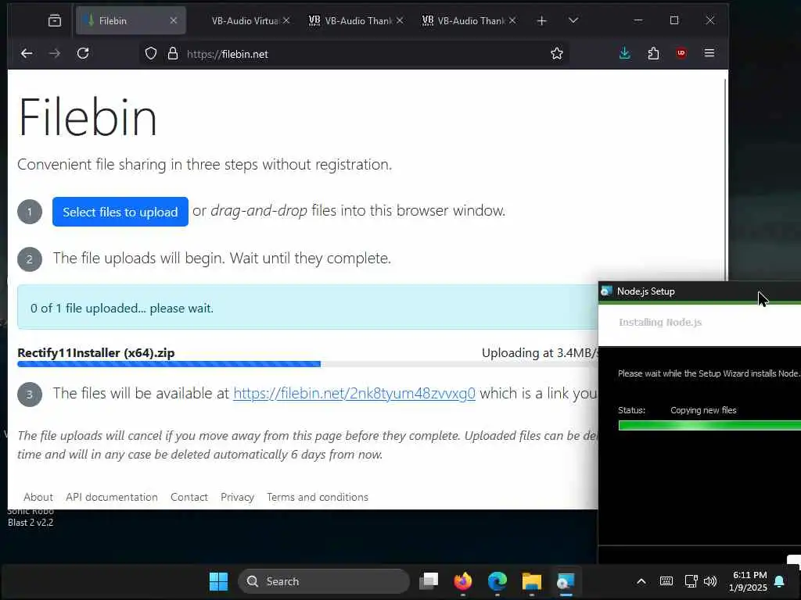Switch to the VB-Audio Virtual tab
This screenshot has width=801, height=600.
click(x=245, y=20)
